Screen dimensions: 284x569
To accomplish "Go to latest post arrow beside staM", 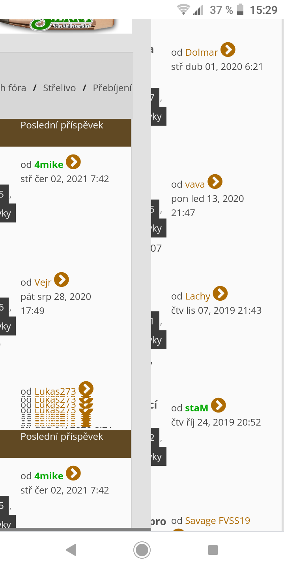I will pos(219,405).
